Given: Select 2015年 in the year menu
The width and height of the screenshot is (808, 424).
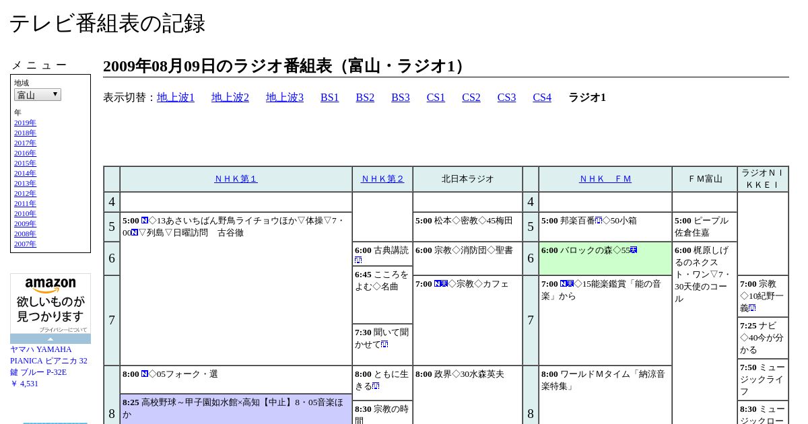Looking at the screenshot, I should 25,163.
